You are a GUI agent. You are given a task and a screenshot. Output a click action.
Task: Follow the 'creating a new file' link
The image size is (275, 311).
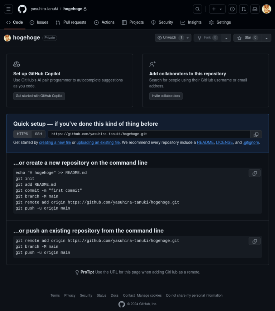click(55, 142)
